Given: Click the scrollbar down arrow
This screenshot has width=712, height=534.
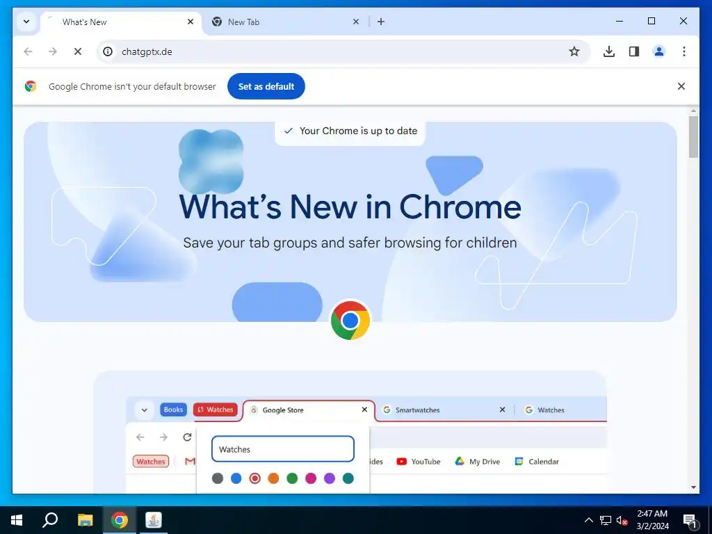Looking at the screenshot, I should (693, 487).
